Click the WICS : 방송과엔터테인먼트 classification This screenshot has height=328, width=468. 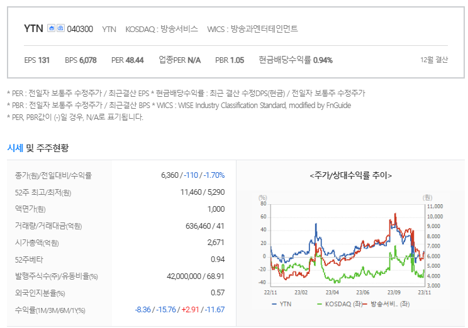click(x=252, y=29)
